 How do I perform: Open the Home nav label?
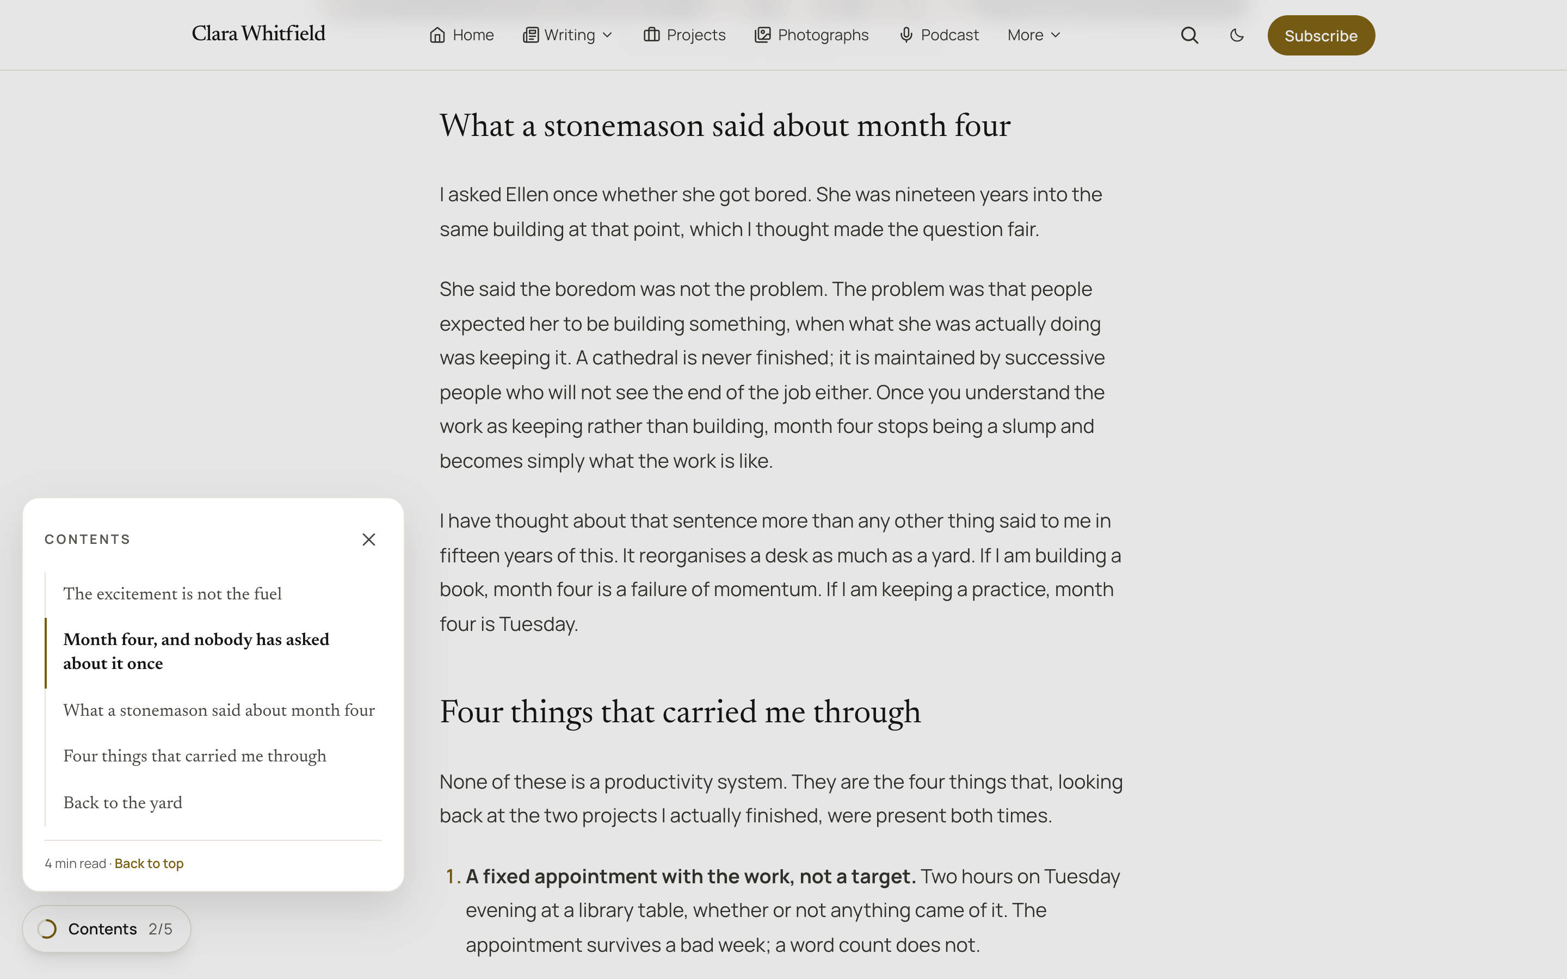[x=473, y=35]
